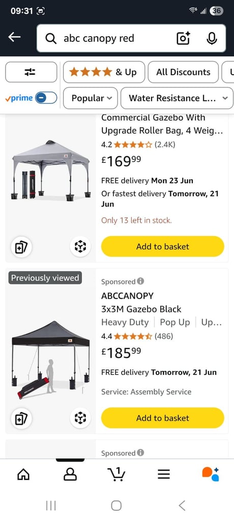Select the 4 stars & Up filter

click(x=104, y=72)
